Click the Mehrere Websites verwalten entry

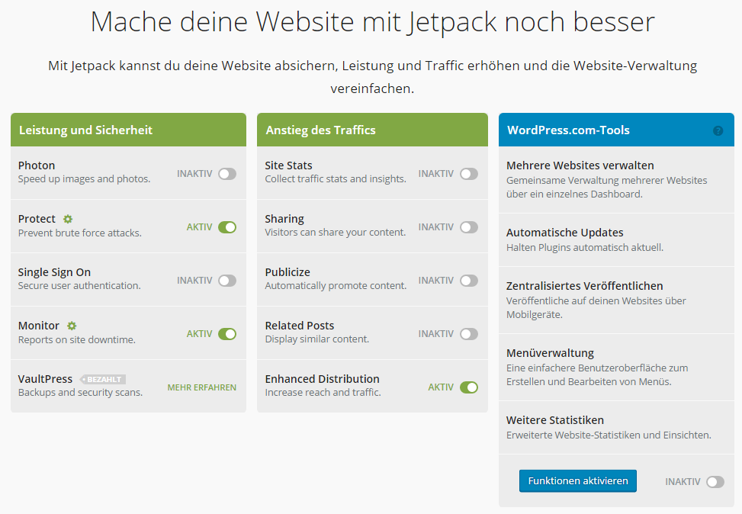pos(617,179)
